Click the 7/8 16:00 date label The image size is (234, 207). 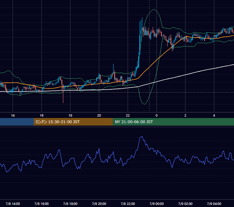(x=42, y=204)
